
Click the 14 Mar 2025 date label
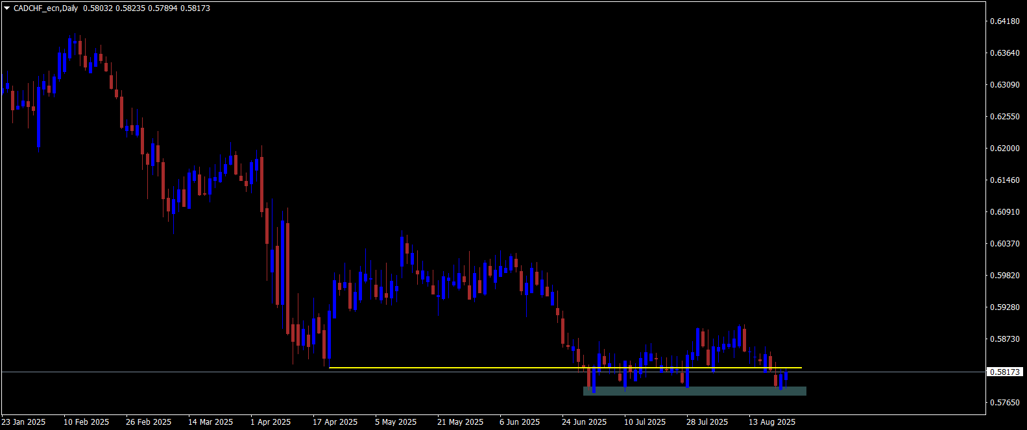tap(211, 422)
